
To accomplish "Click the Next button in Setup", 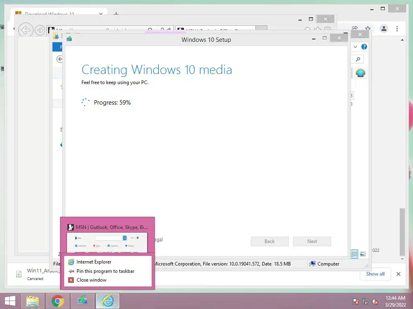I will (x=312, y=241).
